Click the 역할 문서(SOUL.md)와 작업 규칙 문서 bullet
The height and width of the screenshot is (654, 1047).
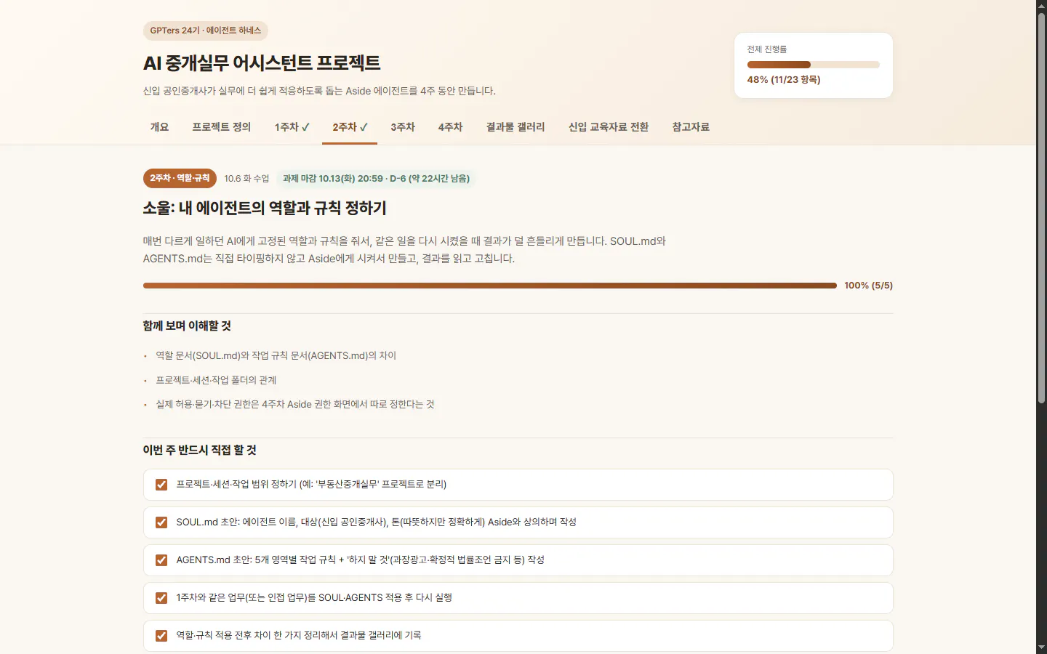click(276, 355)
